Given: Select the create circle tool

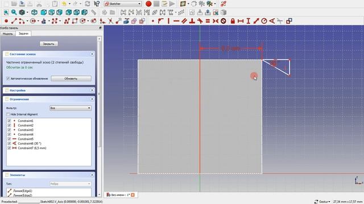Looking at the screenshot, I should coord(33,21).
